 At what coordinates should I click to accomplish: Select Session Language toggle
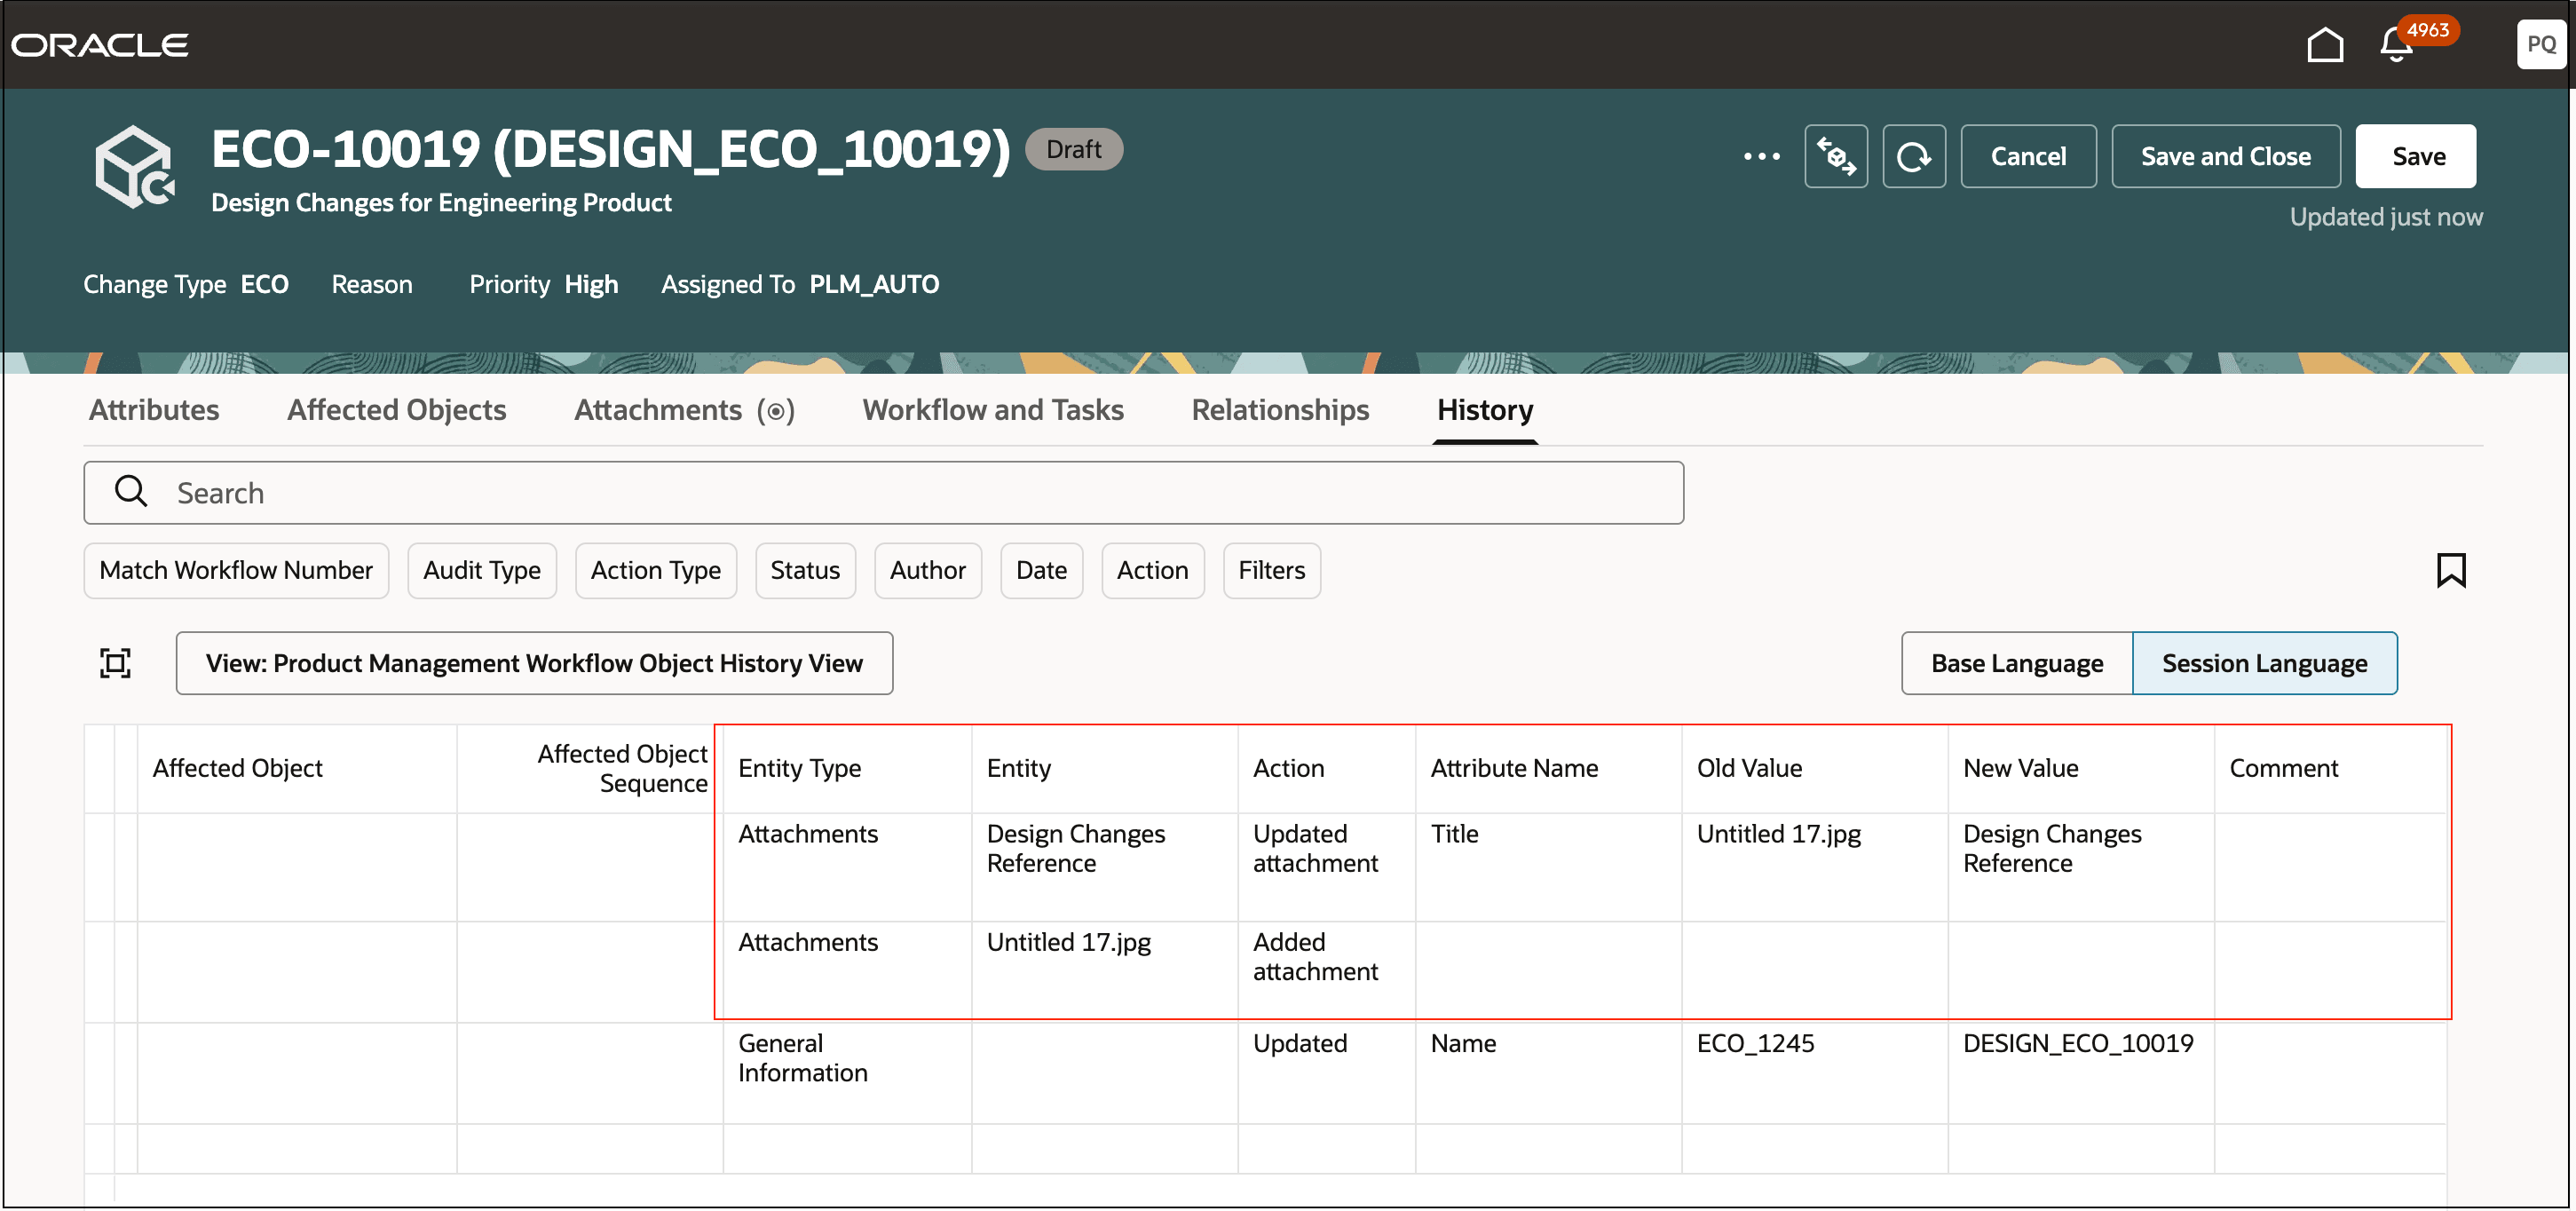tap(2264, 663)
